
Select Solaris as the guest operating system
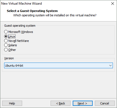[6, 45]
